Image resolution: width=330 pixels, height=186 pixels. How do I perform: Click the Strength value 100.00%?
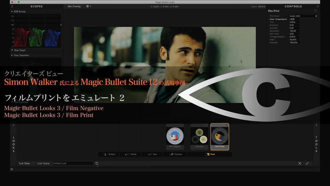pyautogui.click(x=294, y=43)
